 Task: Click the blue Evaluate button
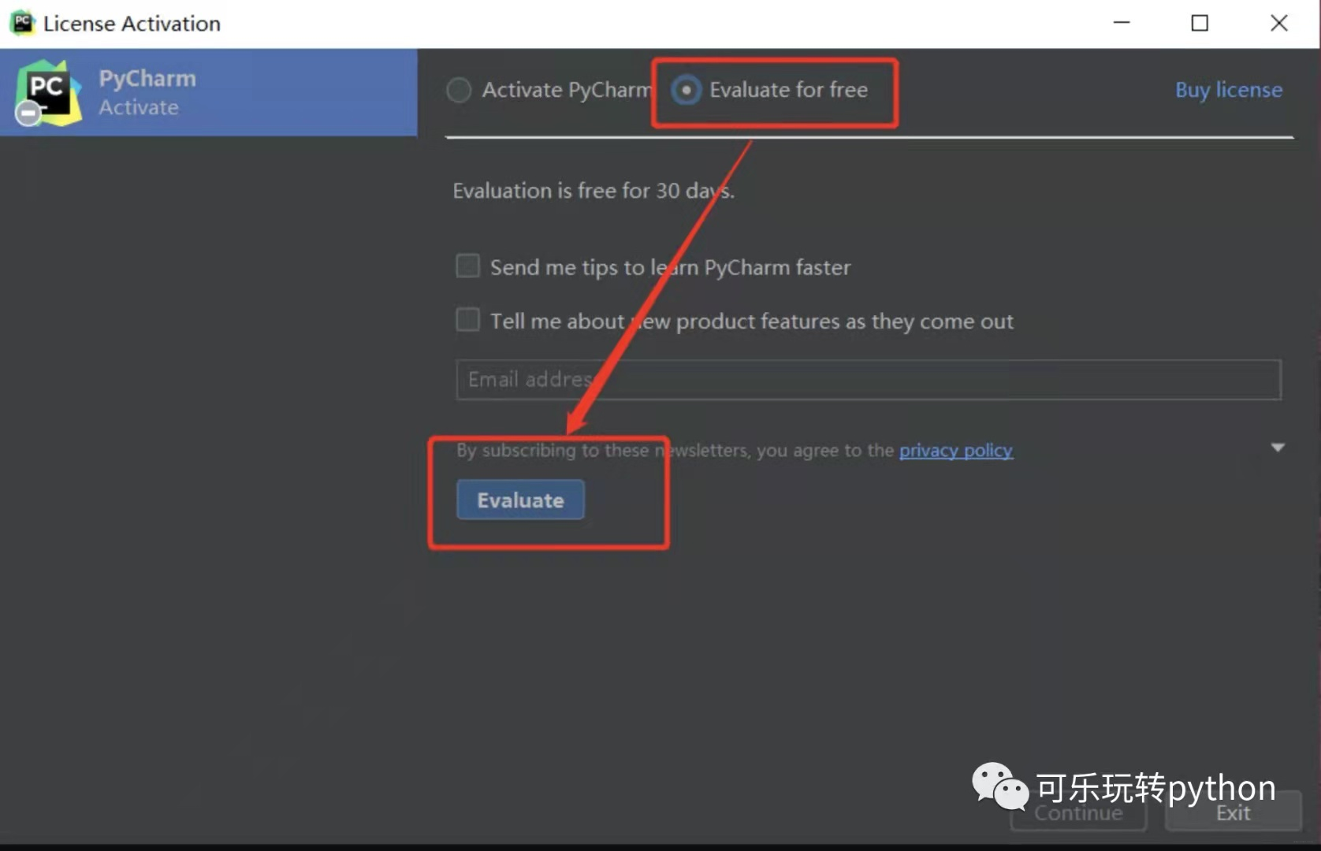pyautogui.click(x=520, y=500)
